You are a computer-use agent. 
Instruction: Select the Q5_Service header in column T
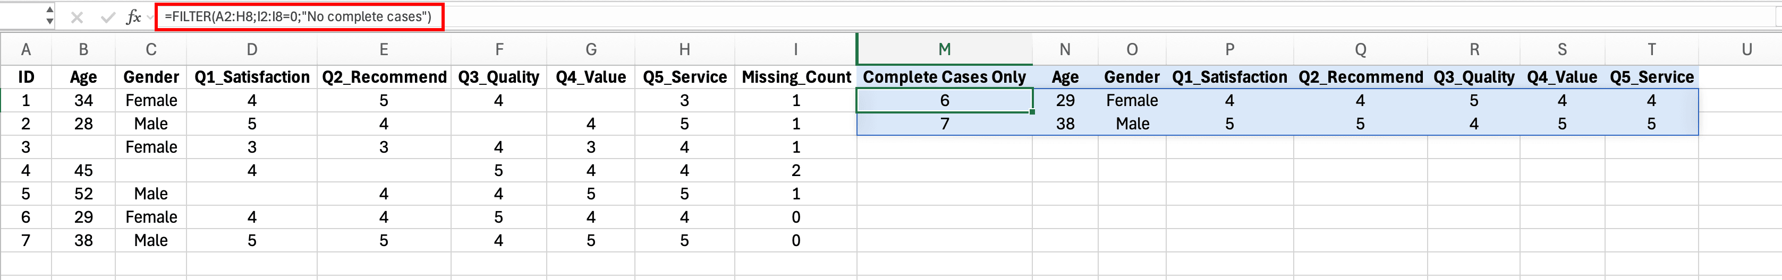(x=1651, y=77)
